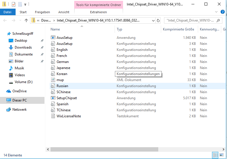Click the Textdokument type cell
This screenshot has height=159, width=227.
(x=128, y=116)
